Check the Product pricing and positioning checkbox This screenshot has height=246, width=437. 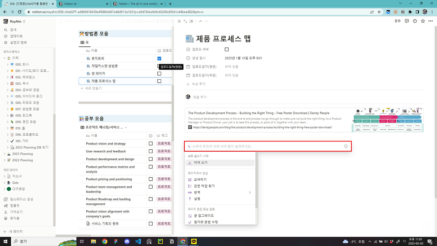click(151, 179)
